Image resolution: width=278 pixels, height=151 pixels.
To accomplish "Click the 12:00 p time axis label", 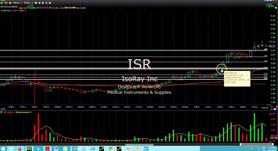I will [150, 107].
